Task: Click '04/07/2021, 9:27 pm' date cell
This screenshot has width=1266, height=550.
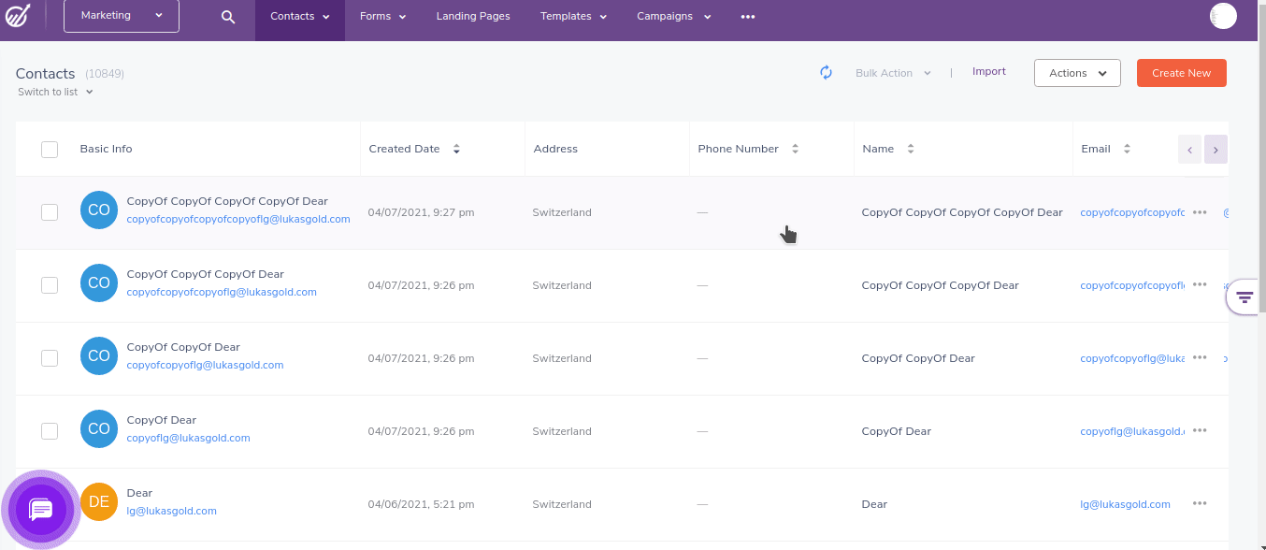Action: click(x=421, y=212)
